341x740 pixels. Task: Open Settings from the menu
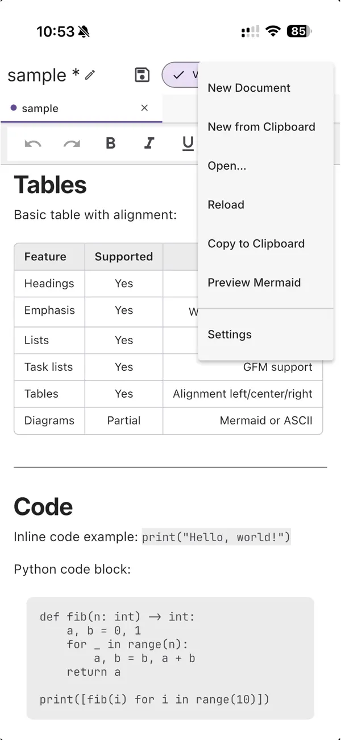click(230, 334)
